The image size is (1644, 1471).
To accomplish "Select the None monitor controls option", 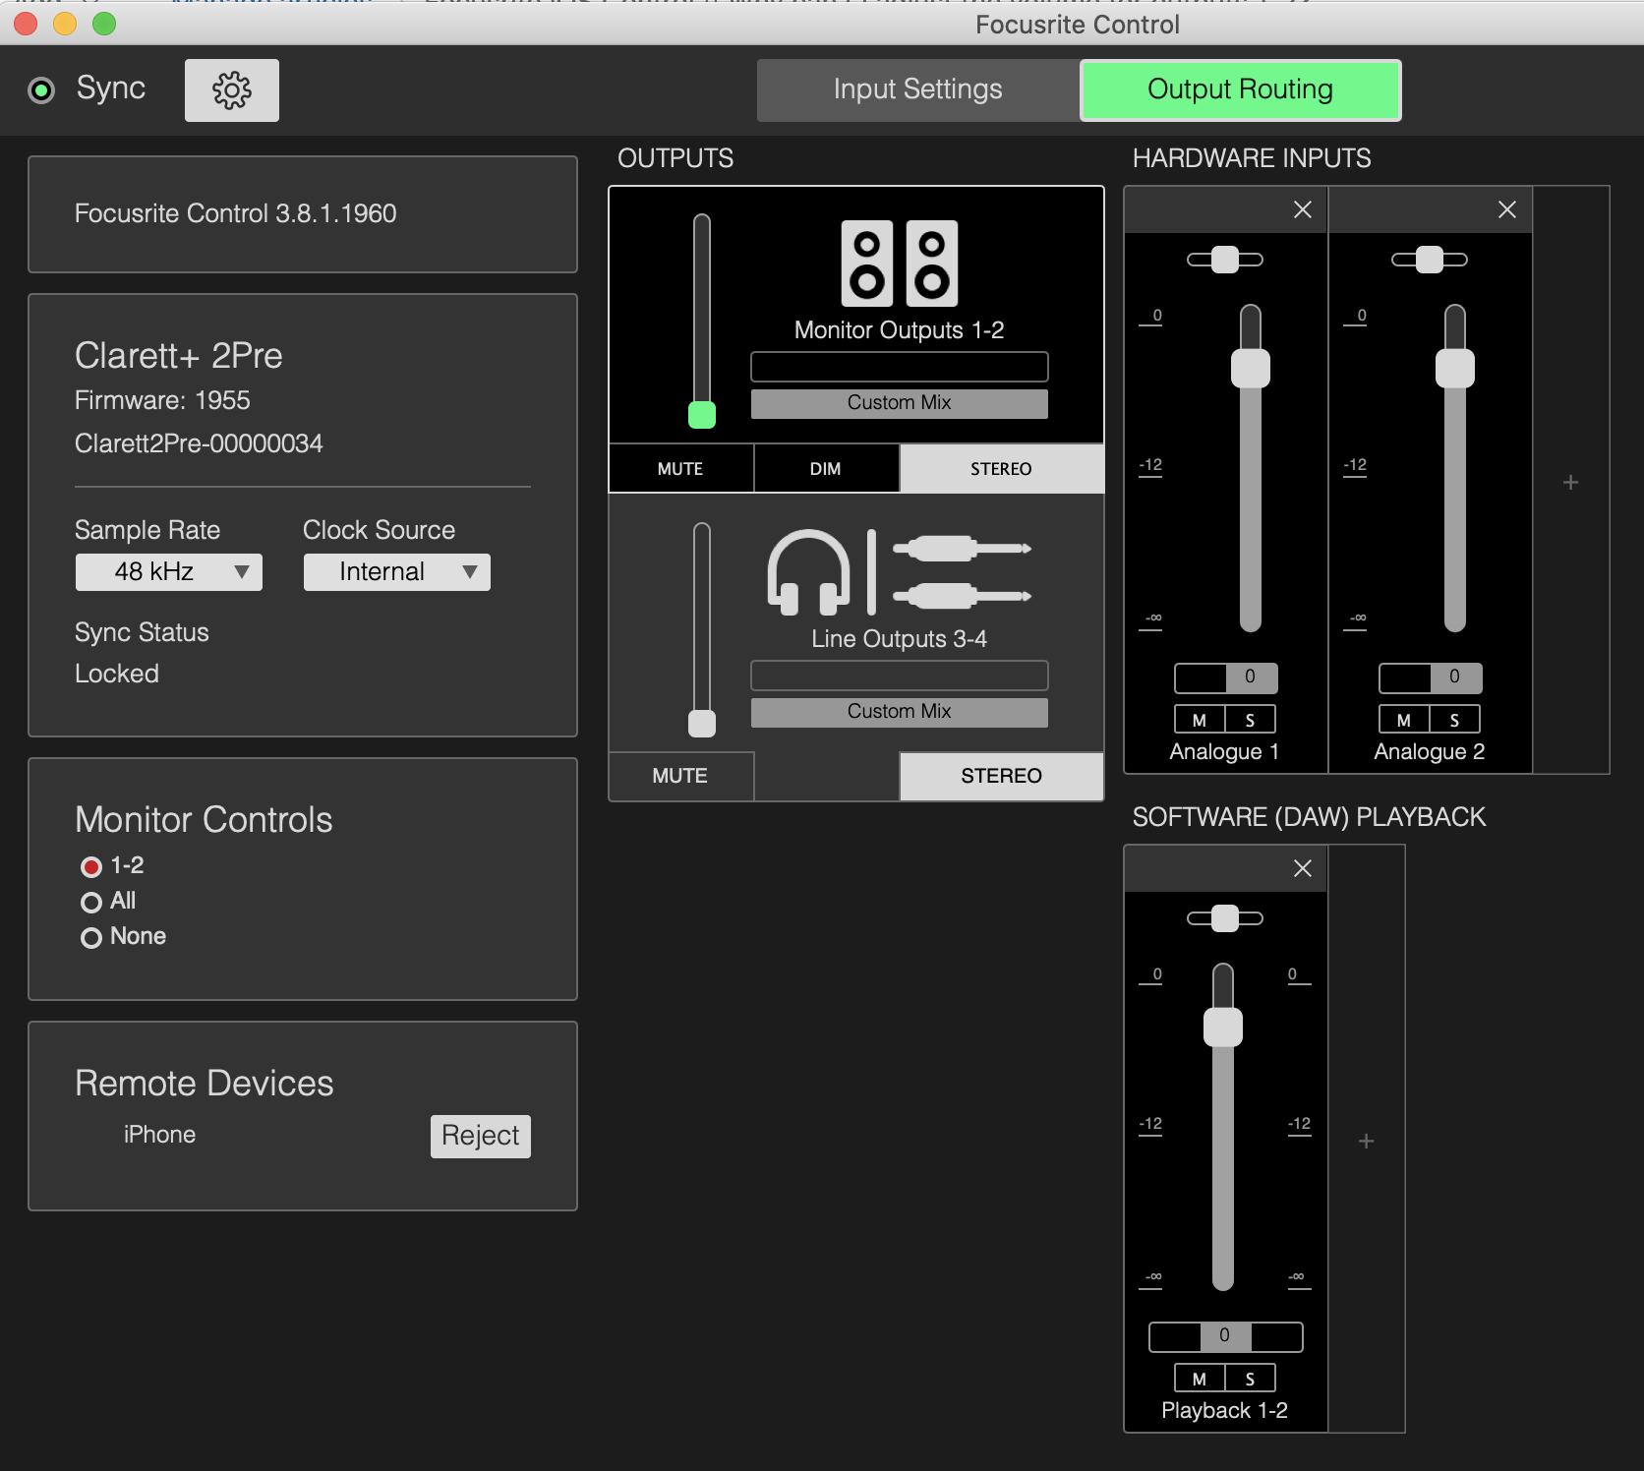I will (91, 936).
